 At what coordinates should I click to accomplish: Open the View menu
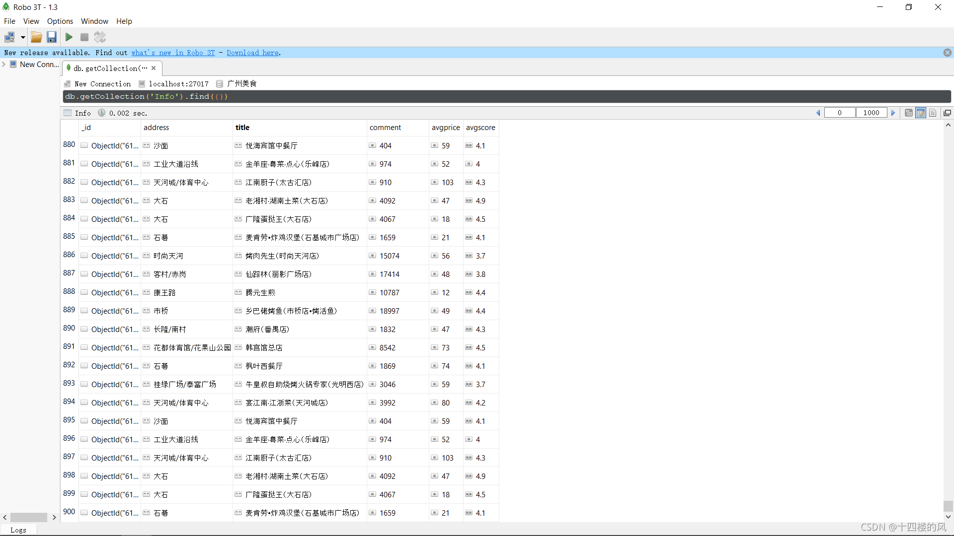[31, 21]
